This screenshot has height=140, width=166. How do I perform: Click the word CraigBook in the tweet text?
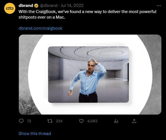pyautogui.click(x=46, y=12)
